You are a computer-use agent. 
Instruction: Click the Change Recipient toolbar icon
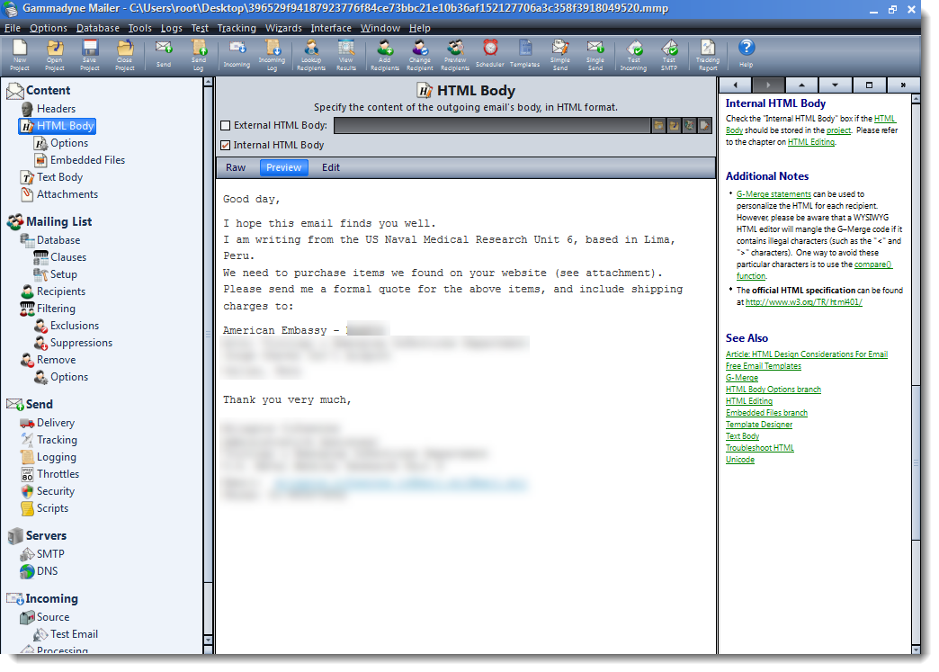(x=420, y=55)
